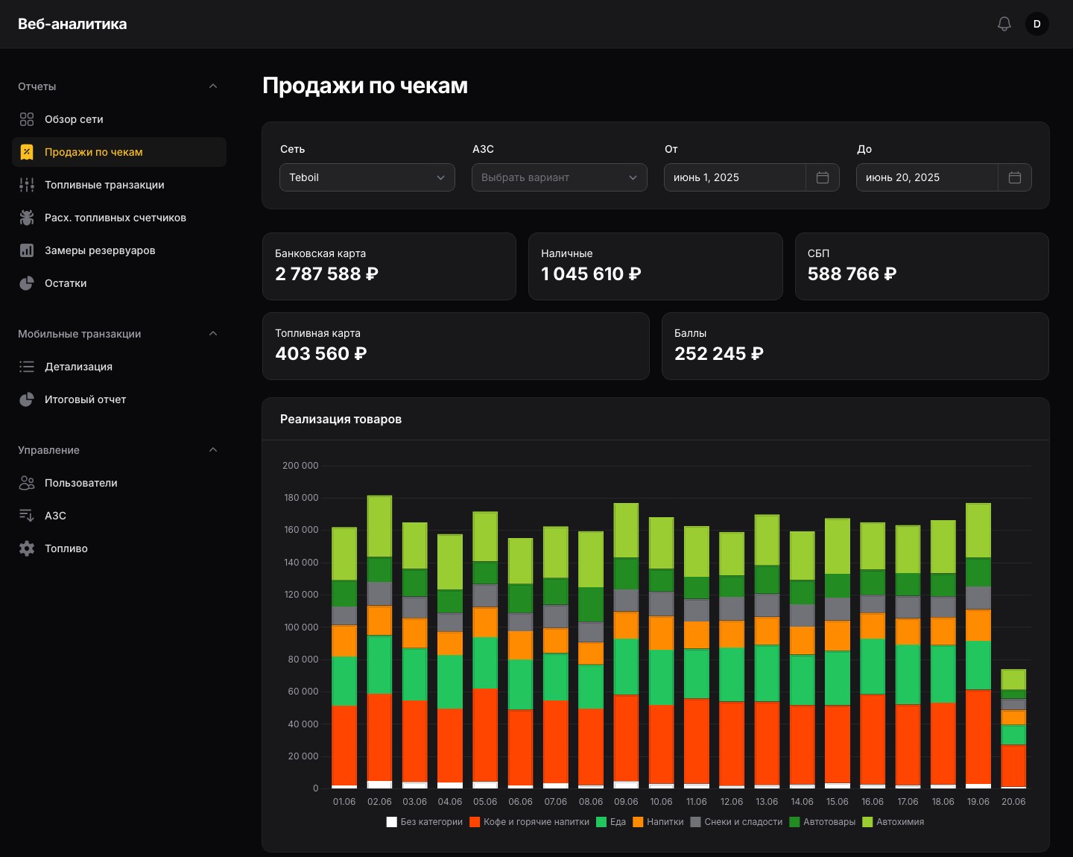
Task: Click the 20.06 bar in the chart
Action: pyautogui.click(x=1013, y=729)
